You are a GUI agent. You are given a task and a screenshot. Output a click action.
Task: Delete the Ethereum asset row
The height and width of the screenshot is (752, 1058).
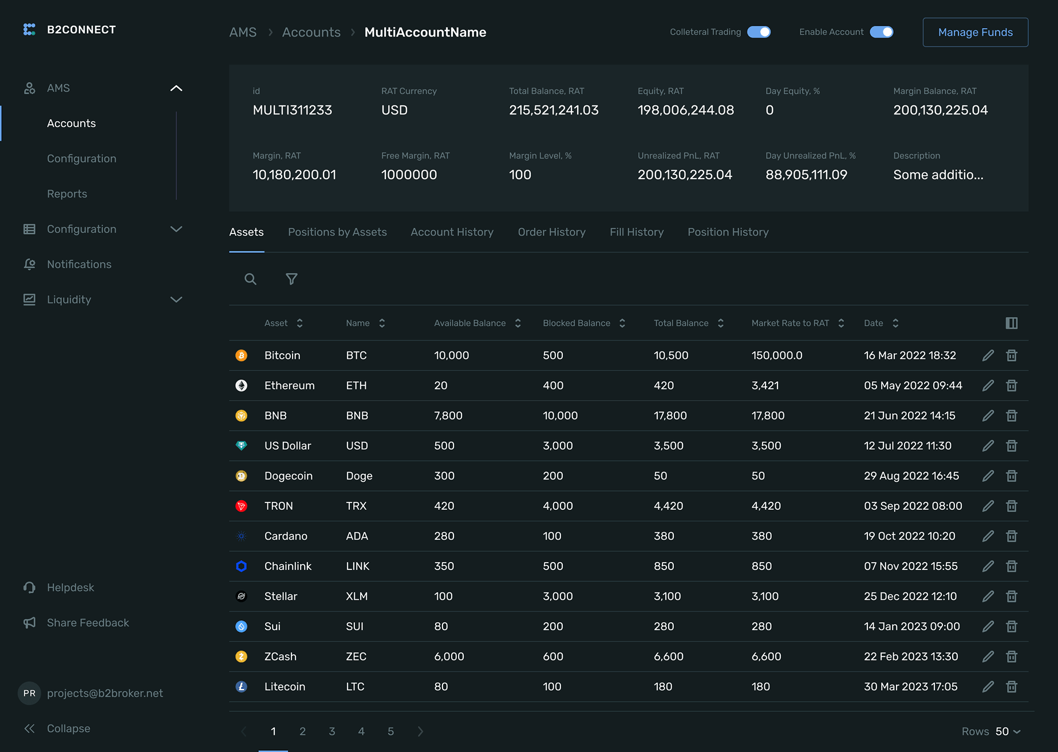point(1011,385)
